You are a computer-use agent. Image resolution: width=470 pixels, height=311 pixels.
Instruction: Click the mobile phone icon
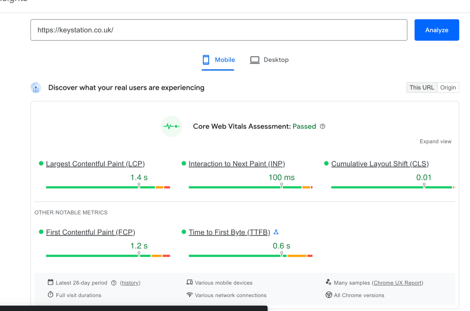coord(206,60)
